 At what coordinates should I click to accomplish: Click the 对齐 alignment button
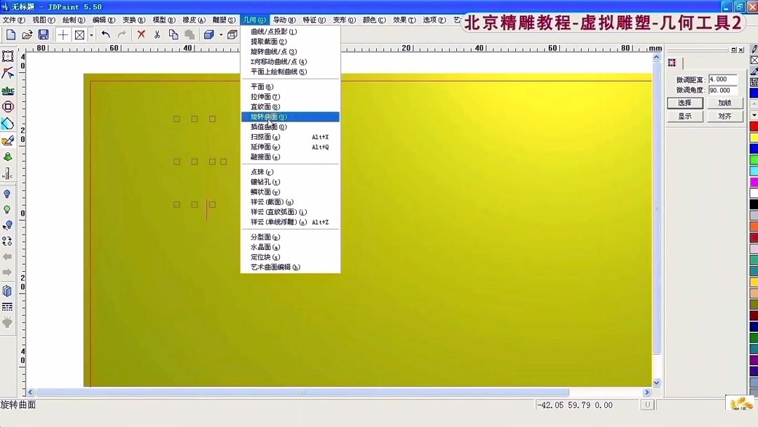[724, 116]
